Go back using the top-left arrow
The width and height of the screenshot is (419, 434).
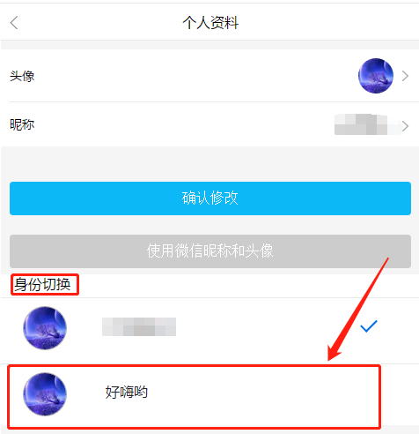[14, 23]
